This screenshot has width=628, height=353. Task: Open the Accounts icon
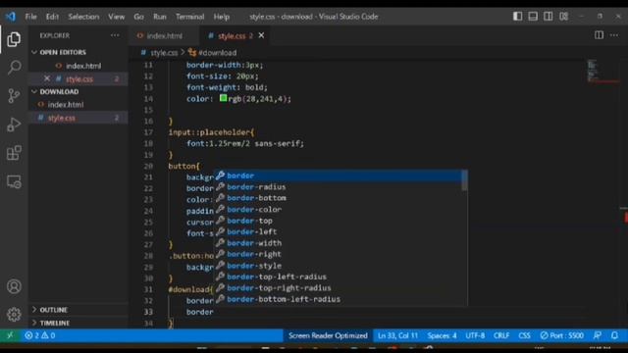pyautogui.click(x=14, y=286)
